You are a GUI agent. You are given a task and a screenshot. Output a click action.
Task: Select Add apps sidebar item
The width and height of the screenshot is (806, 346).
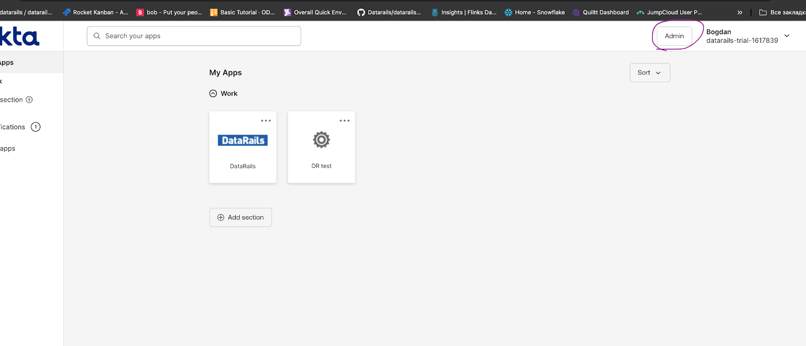click(x=8, y=148)
